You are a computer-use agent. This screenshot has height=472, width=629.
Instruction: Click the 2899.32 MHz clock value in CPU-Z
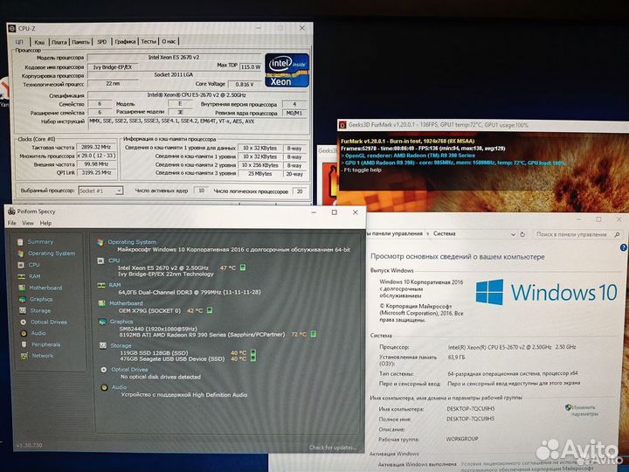pyautogui.click(x=96, y=147)
